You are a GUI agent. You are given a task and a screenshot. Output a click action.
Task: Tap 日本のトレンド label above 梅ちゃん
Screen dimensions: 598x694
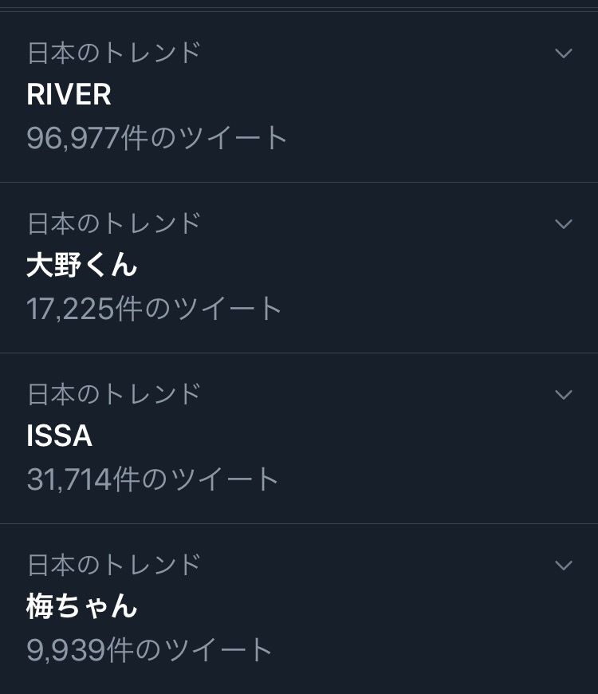pos(114,564)
